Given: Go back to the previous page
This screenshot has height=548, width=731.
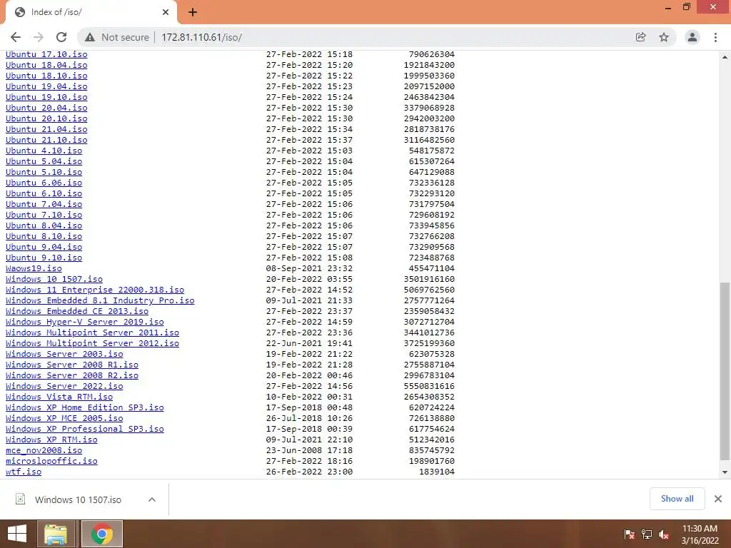Looking at the screenshot, I should pyautogui.click(x=16, y=37).
